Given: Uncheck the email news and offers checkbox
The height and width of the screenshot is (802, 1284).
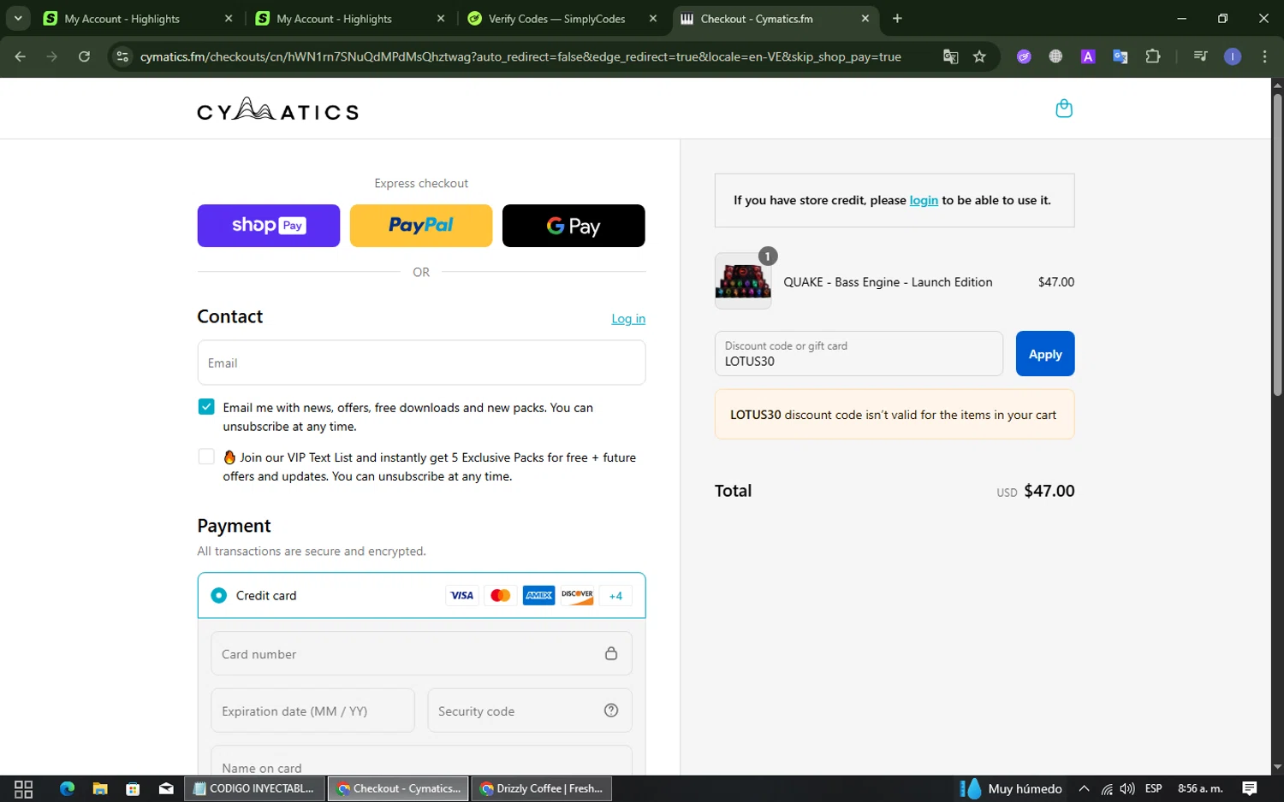Looking at the screenshot, I should click(x=206, y=407).
